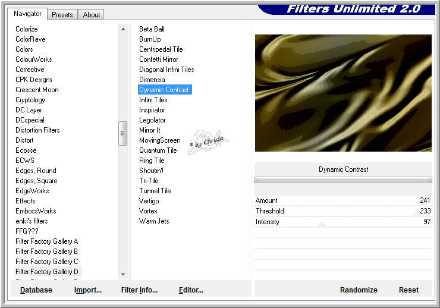Click the Reset button
Screen dimensions: 440x308
(x=408, y=290)
